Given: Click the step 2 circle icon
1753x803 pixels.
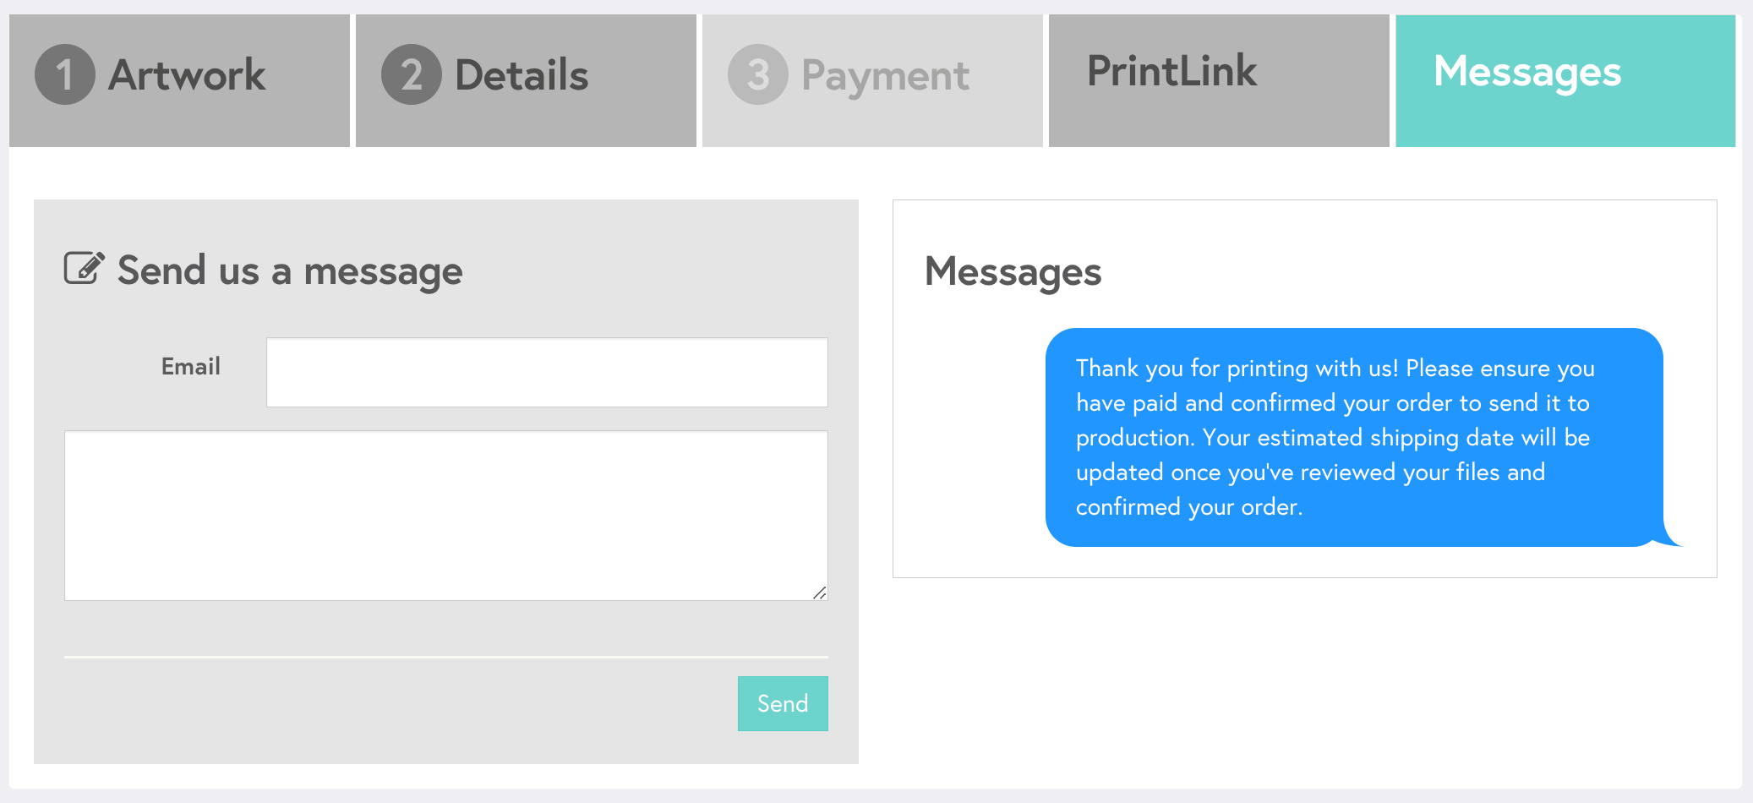Looking at the screenshot, I should point(411,74).
